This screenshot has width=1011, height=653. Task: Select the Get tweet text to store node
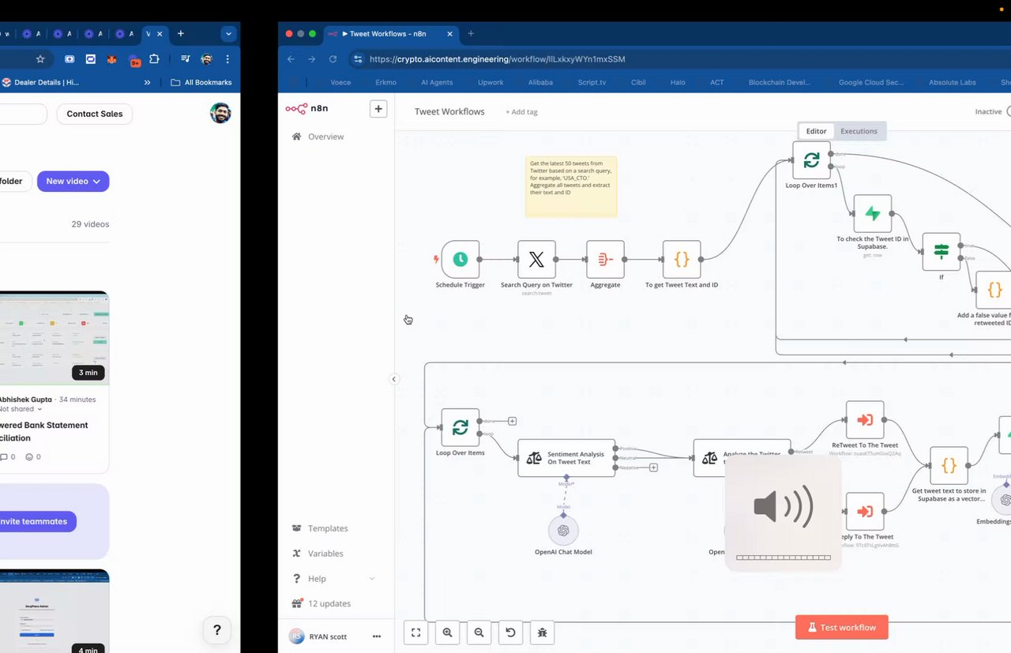click(949, 466)
